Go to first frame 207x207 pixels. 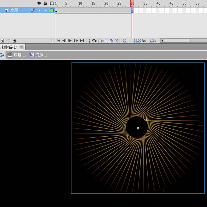tap(58, 41)
